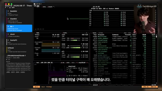Open the leftbook SSH session
162x91 pixels.
click(x=19, y=50)
